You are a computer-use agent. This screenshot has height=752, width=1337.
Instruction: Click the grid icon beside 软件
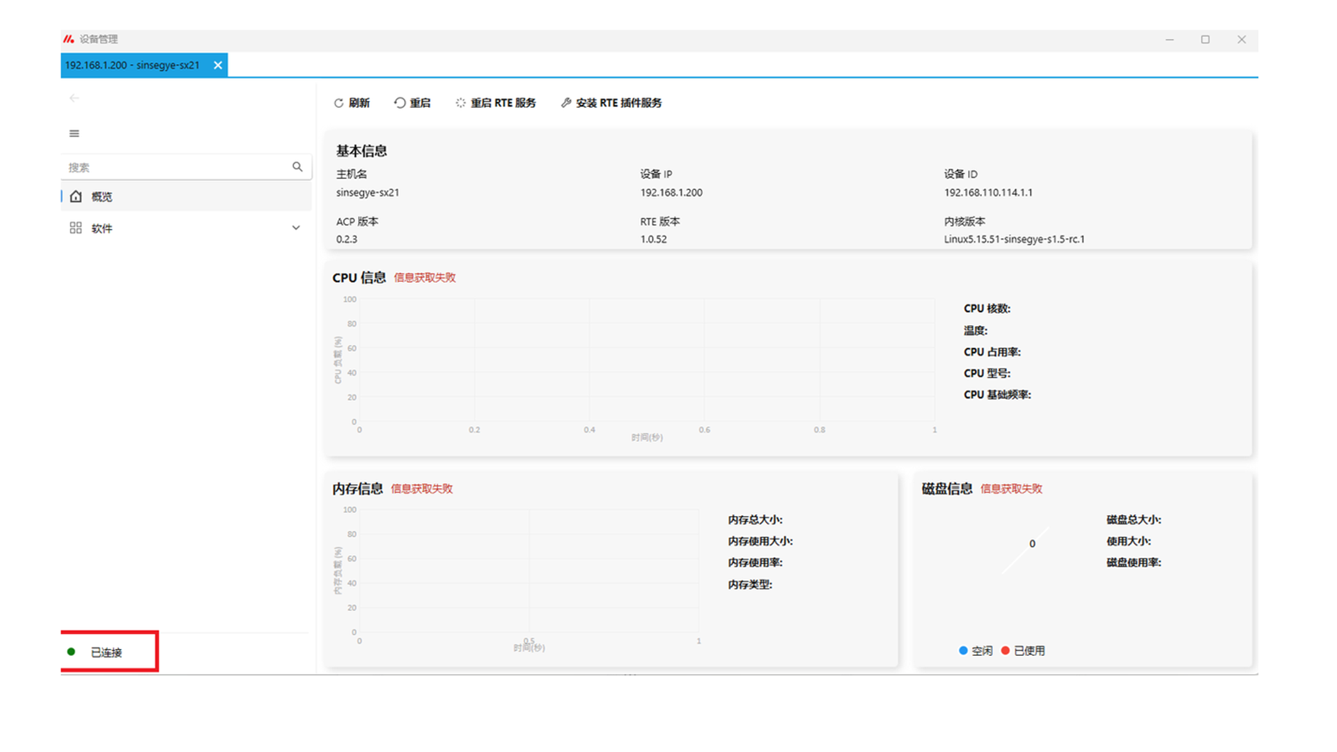click(x=76, y=228)
